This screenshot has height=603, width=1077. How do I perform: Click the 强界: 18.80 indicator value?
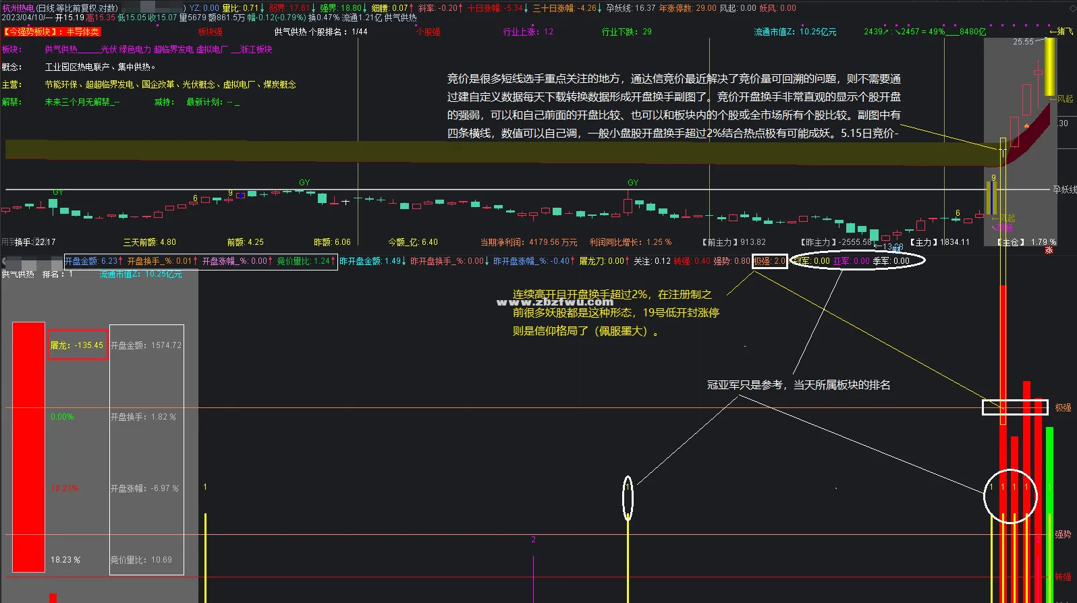(x=341, y=8)
